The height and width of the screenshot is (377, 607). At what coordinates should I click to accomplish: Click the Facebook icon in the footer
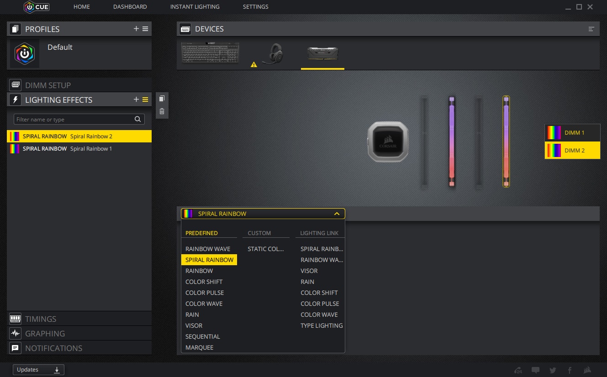(x=570, y=370)
